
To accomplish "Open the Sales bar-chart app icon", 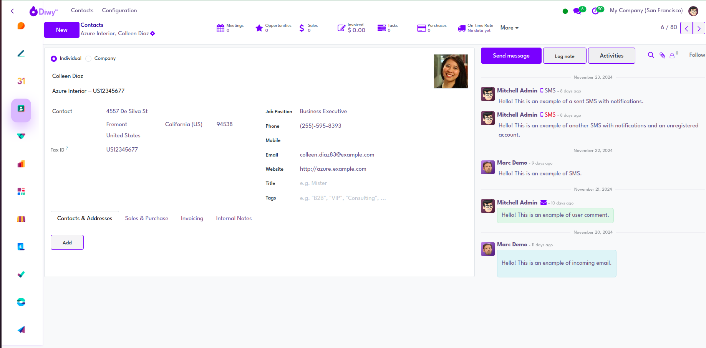I will coord(21,164).
